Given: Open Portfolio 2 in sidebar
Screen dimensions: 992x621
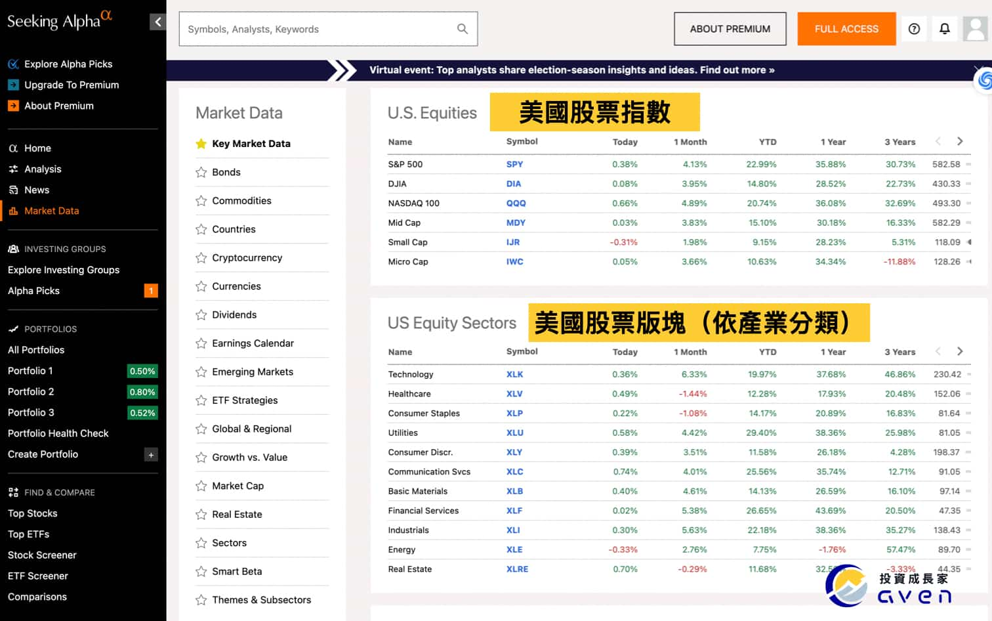Looking at the screenshot, I should point(31,392).
